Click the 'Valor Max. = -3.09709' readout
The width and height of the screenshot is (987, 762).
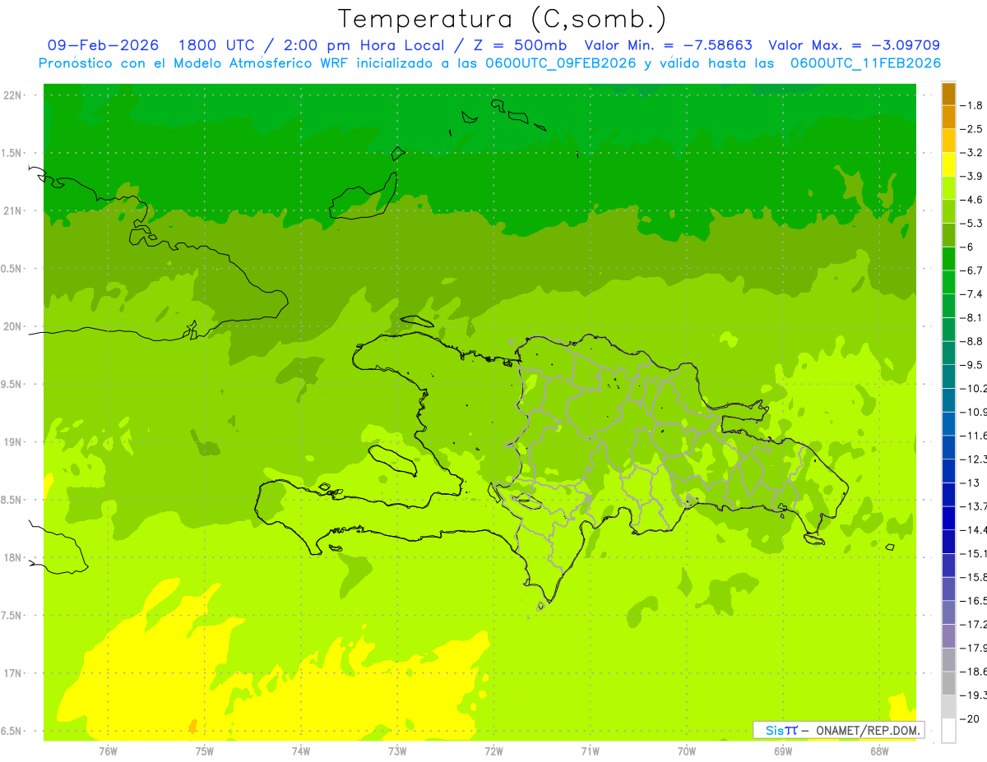[x=854, y=45]
